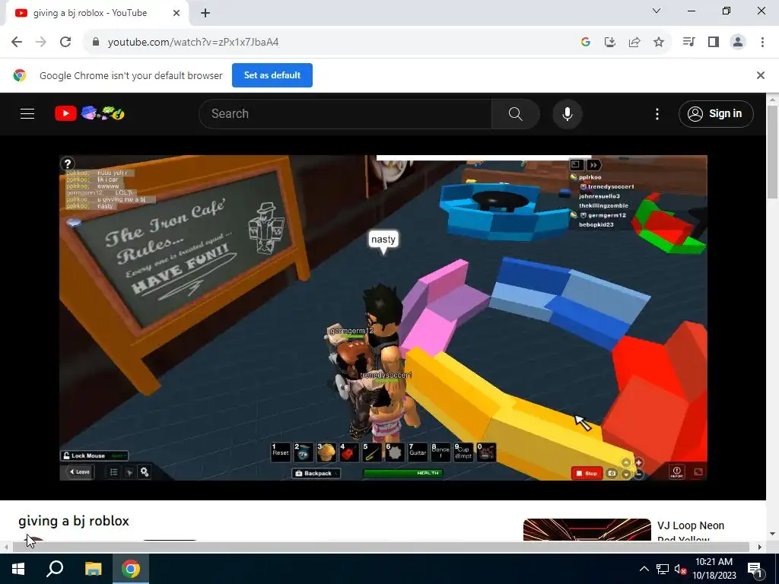
Task: Open the media control icon in Chrome's toolbar
Action: 688,43
